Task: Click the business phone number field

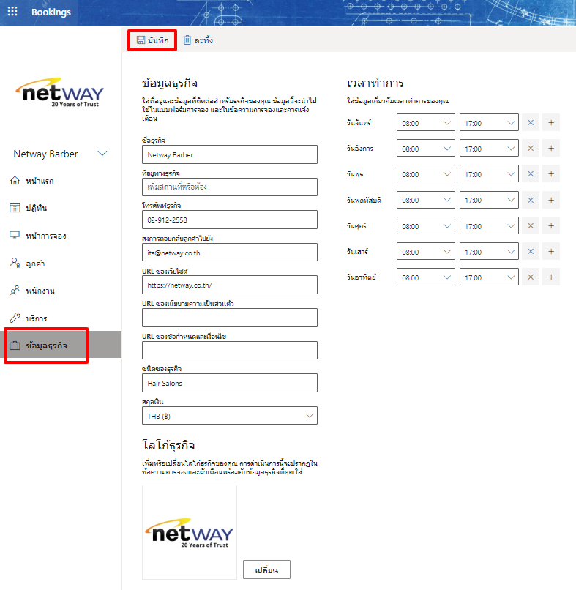Action: pyautogui.click(x=230, y=220)
